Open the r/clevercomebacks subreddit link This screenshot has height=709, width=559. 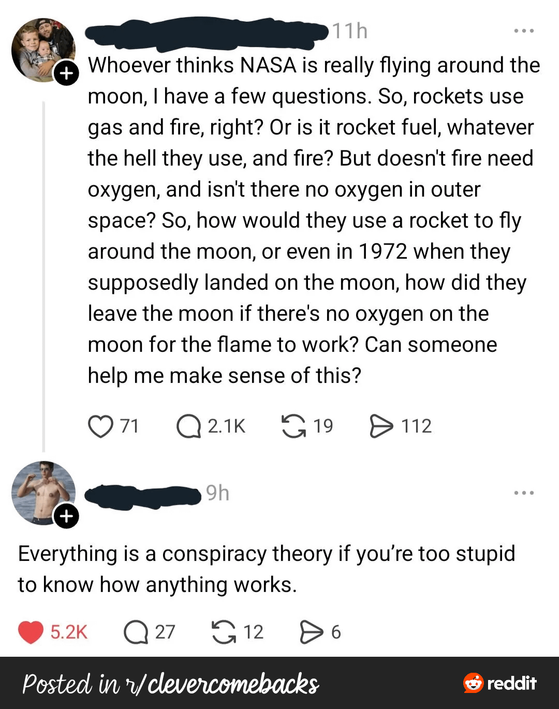(171, 684)
